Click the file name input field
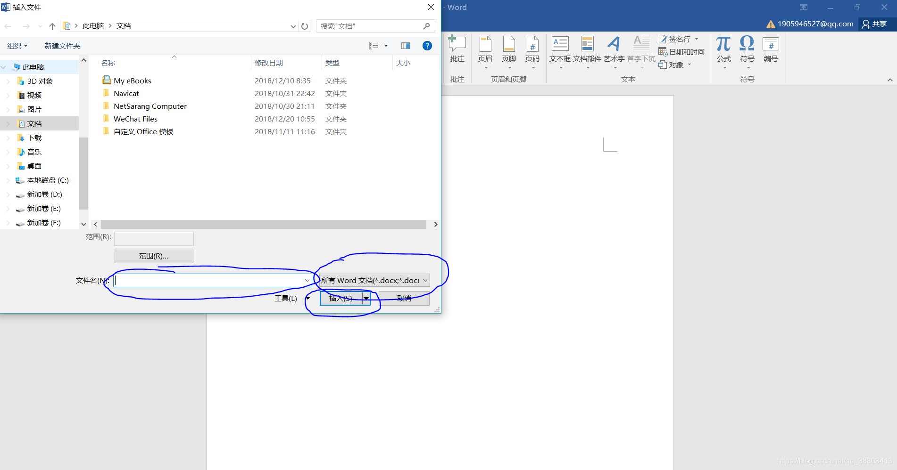The height and width of the screenshot is (470, 897). click(208, 281)
